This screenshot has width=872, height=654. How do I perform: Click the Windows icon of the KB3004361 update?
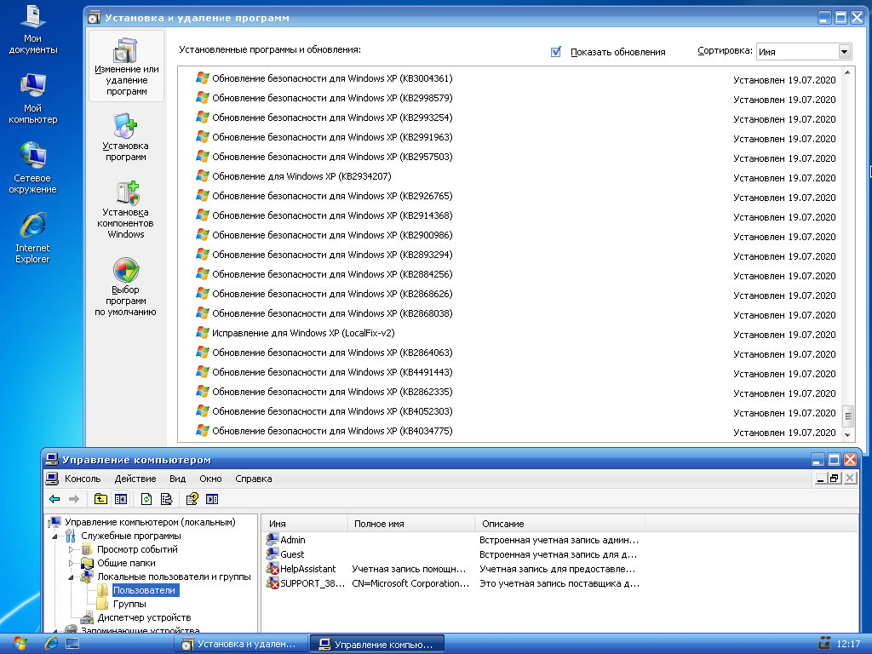coord(203,77)
